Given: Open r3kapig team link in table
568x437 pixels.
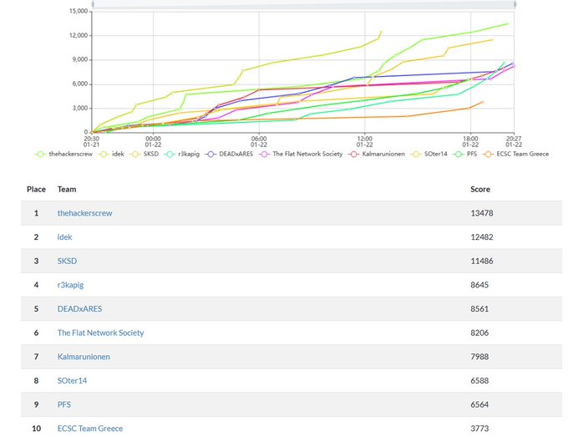Looking at the screenshot, I should click(x=70, y=285).
